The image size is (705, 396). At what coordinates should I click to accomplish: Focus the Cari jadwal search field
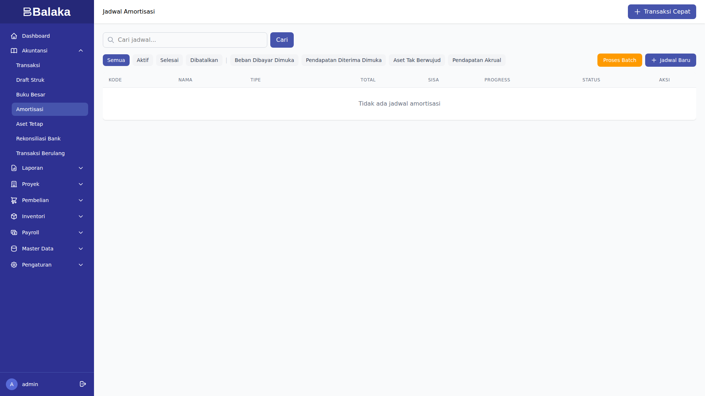(x=189, y=40)
